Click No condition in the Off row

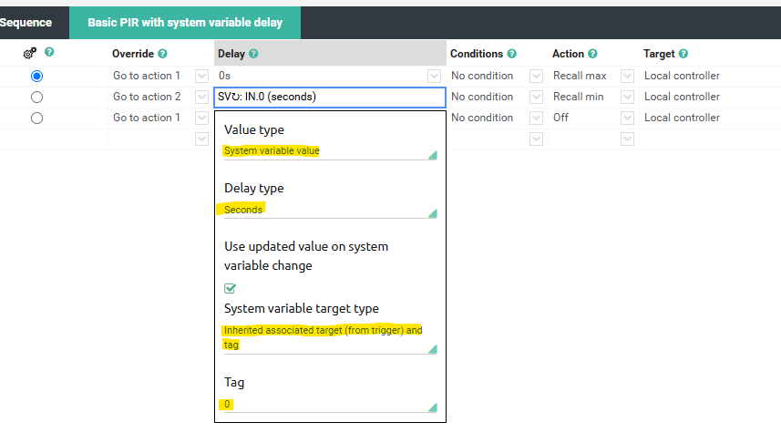coord(482,118)
